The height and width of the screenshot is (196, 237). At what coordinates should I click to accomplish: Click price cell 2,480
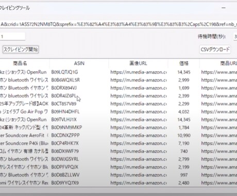tap(184, 183)
